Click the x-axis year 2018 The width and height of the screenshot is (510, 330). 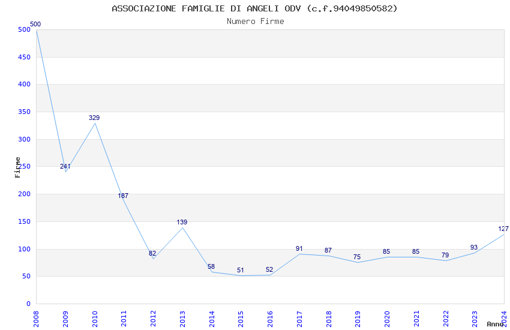(x=329, y=319)
